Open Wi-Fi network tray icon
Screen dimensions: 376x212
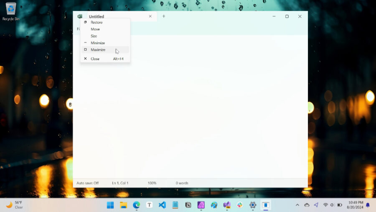[325, 205]
